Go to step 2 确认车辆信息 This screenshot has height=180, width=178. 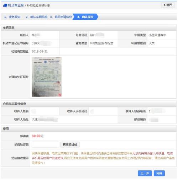[37, 17]
